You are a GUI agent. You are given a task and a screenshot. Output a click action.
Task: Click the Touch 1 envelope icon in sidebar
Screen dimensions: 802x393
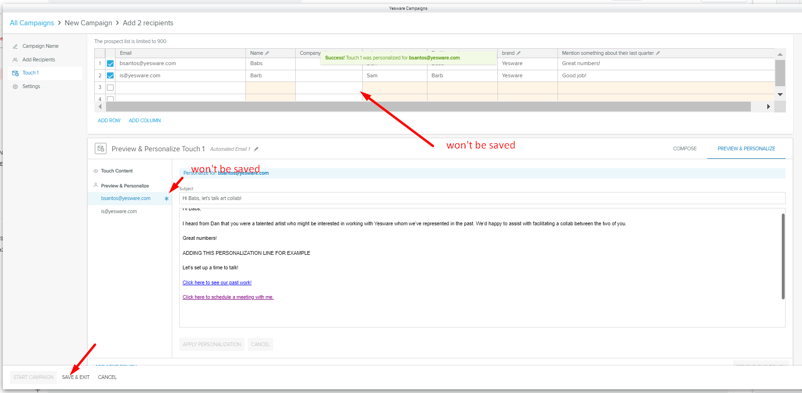[15, 73]
